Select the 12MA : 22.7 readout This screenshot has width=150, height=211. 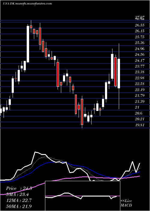pos(19,200)
